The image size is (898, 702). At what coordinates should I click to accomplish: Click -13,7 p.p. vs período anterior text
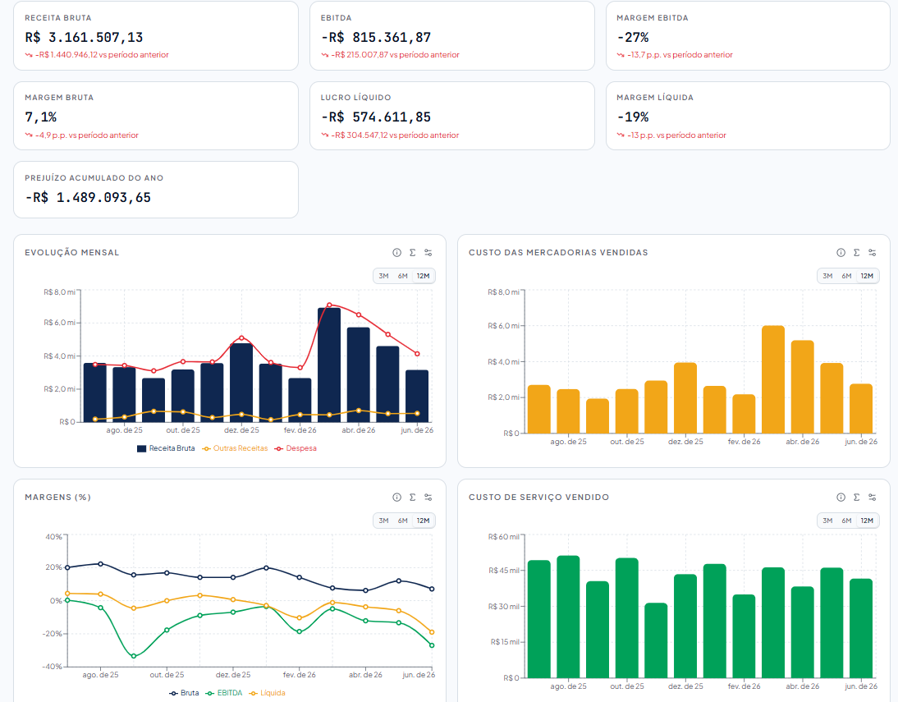tap(680, 55)
